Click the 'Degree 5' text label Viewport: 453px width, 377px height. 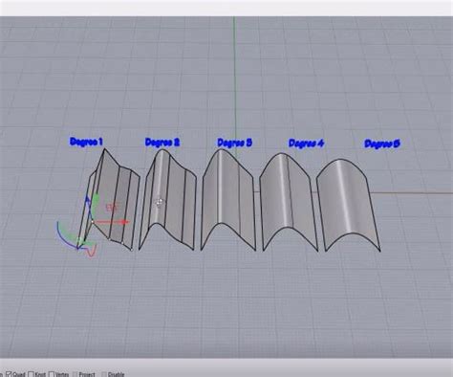click(382, 144)
